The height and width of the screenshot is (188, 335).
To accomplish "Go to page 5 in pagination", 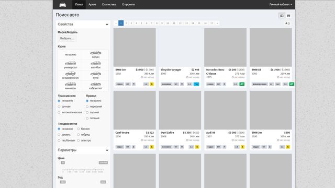I will 141,23.
